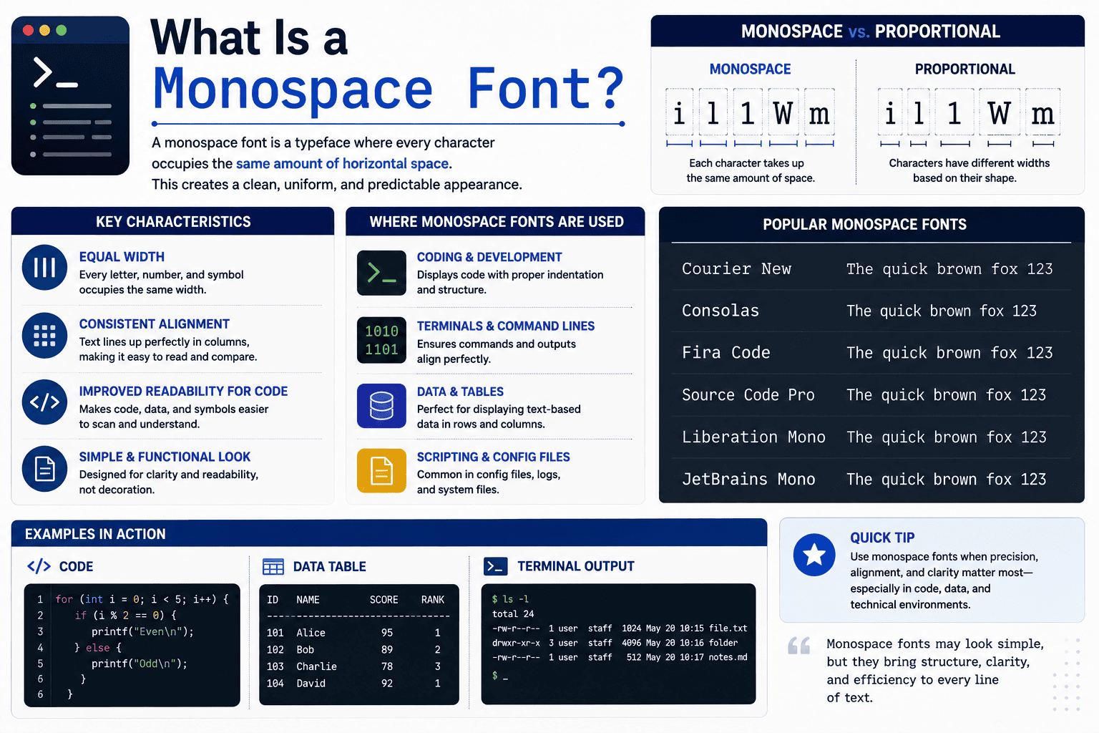Select the JetBrains Mono font name
Image resolution: width=1099 pixels, height=733 pixels.
click(x=748, y=480)
